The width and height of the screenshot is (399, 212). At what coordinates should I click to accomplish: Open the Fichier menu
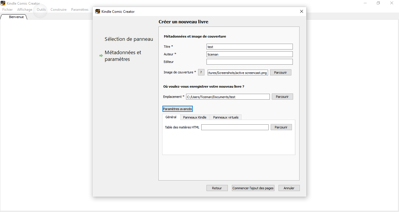pos(8,10)
